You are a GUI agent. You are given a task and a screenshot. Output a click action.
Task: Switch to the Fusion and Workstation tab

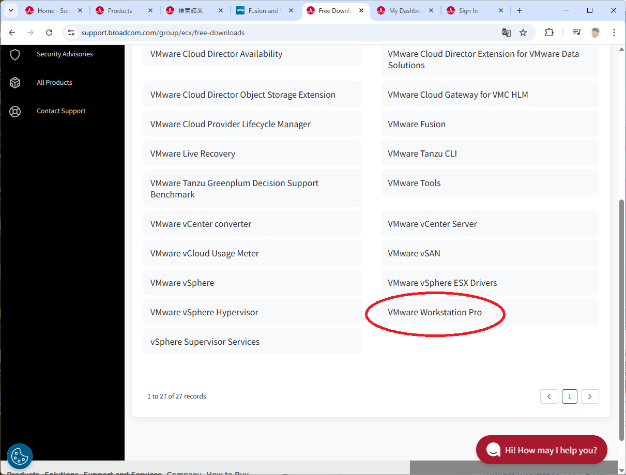point(264,11)
